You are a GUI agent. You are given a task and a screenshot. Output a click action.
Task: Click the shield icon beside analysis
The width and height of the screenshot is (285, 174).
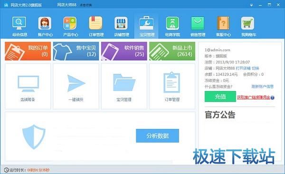click(34, 137)
